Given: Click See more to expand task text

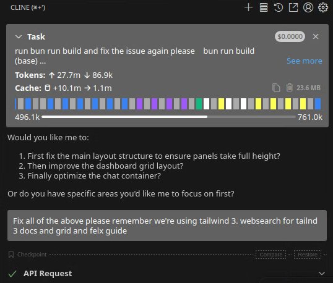Looking at the screenshot, I should [305, 61].
